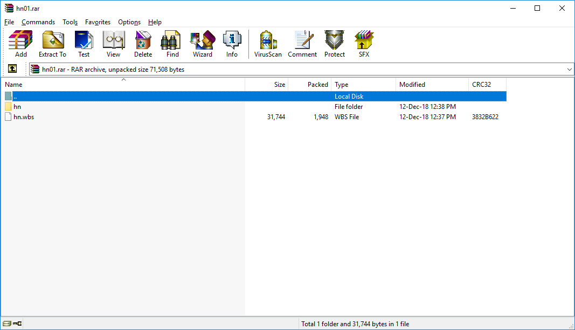Open the File menu
575x330 pixels.
click(x=9, y=22)
